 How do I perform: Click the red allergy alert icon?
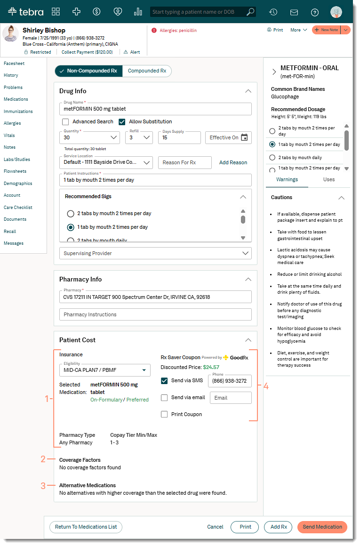point(154,30)
